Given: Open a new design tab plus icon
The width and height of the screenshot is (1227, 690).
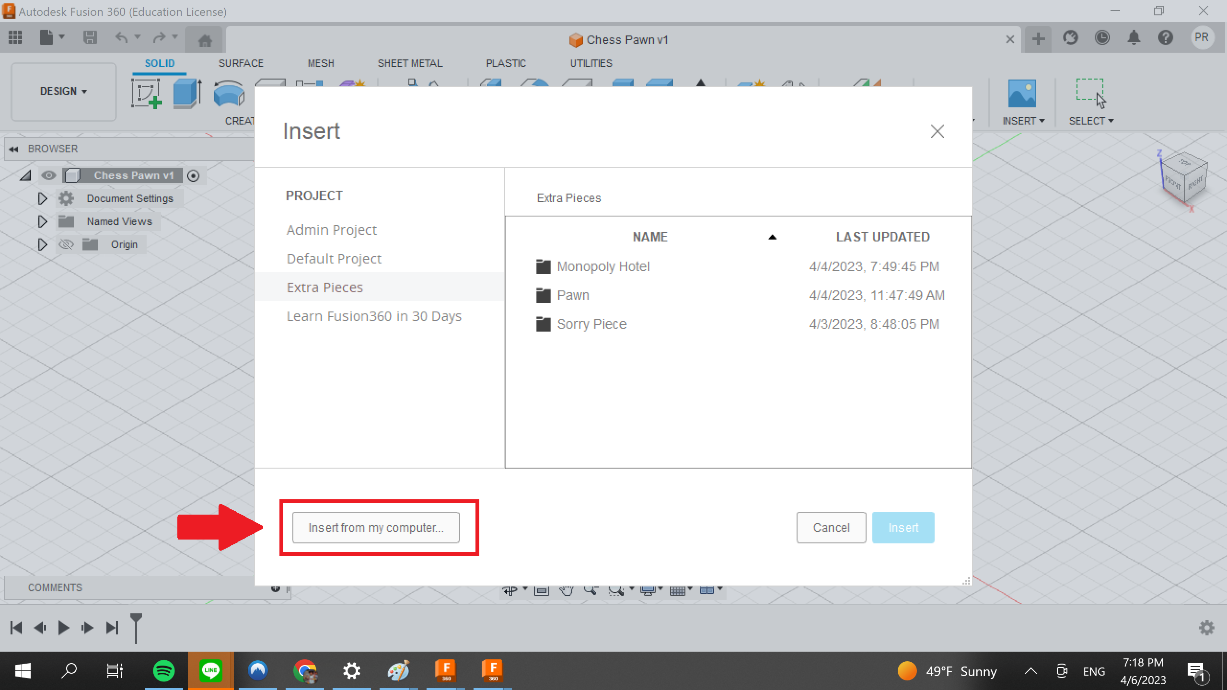Looking at the screenshot, I should point(1038,39).
